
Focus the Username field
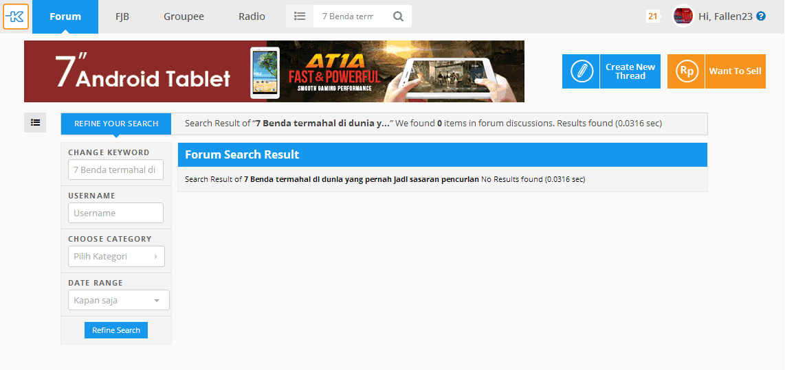pyautogui.click(x=115, y=213)
